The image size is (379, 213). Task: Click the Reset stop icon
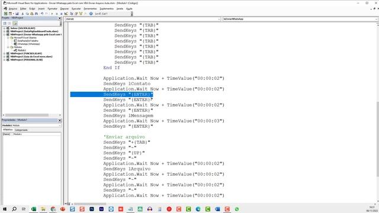[61, 14]
